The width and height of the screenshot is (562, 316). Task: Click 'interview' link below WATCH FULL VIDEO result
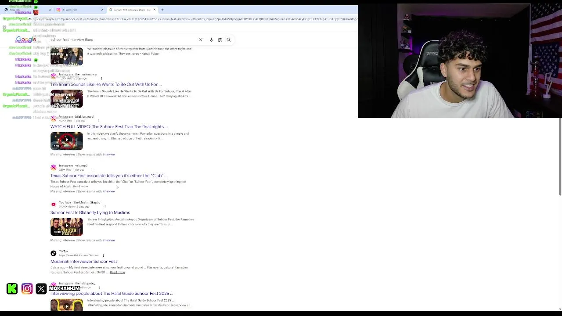pyautogui.click(x=109, y=154)
